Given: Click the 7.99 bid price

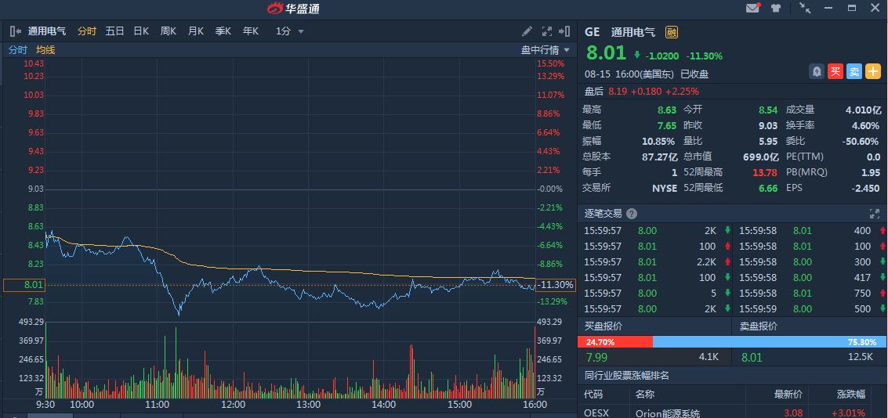Looking at the screenshot, I should click(x=596, y=357).
